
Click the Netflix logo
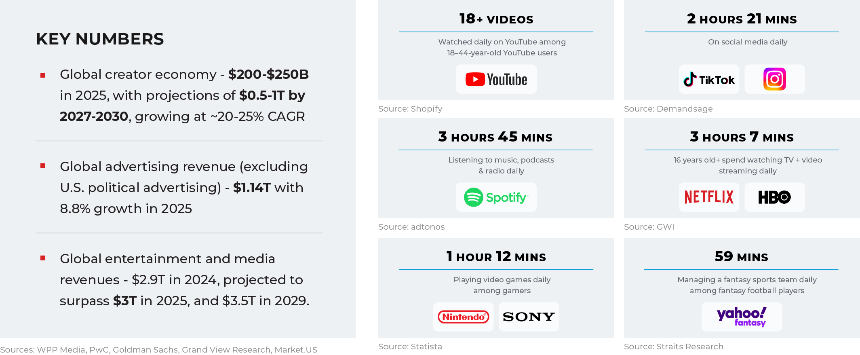tap(709, 197)
